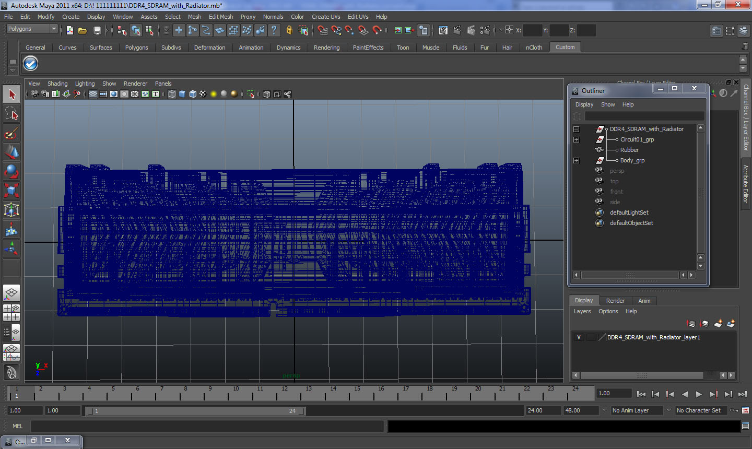Open the Edit UVs menu
Screen dimensions: 752x449
[x=358, y=17]
